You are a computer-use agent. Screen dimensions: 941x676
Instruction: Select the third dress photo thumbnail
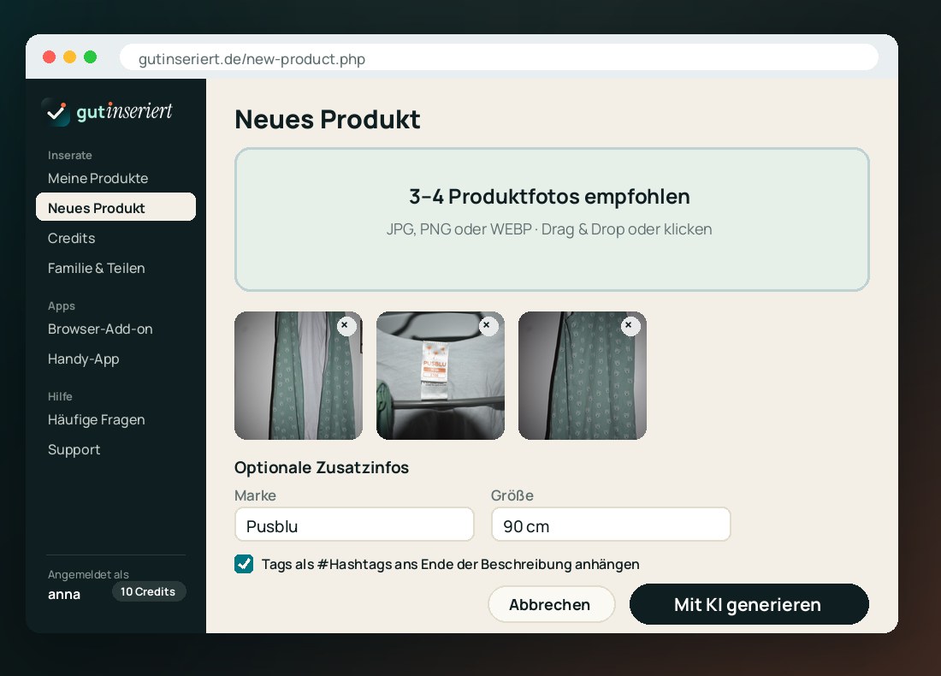(x=582, y=375)
